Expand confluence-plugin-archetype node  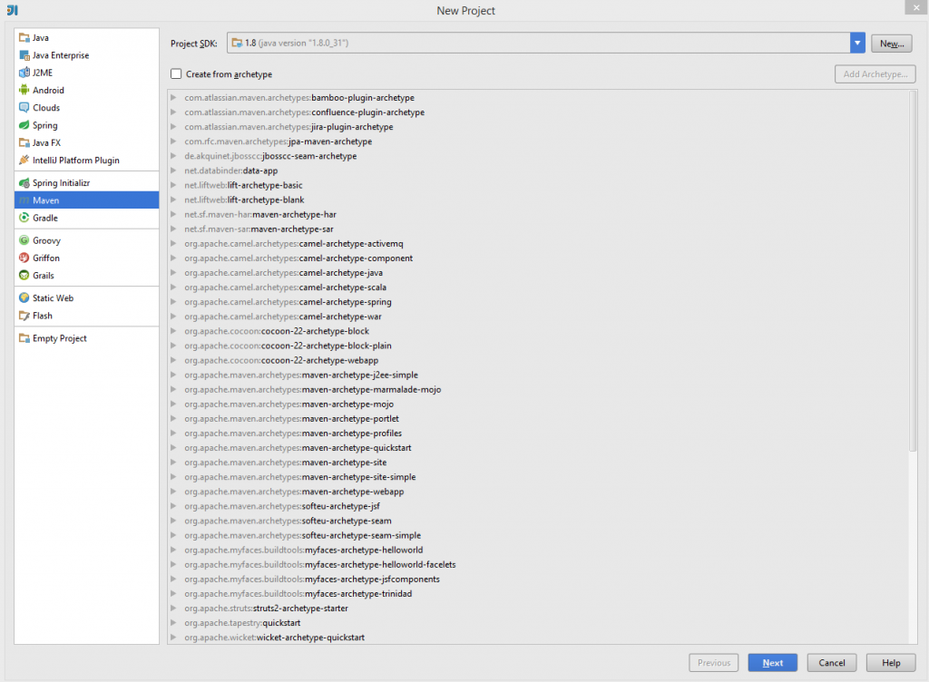(x=173, y=112)
